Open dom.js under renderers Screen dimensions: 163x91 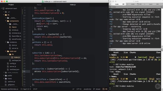click(x=14, y=45)
